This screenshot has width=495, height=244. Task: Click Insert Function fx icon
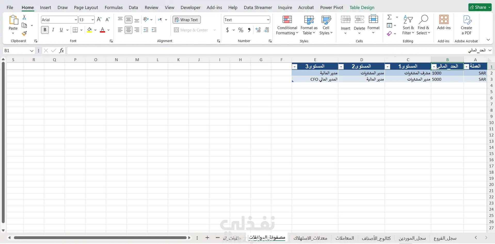[x=61, y=51]
